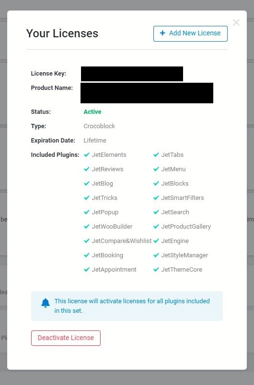Screen dimensions: 254x385
Task: Click the checkmark next to JetReviews
Action: point(87,169)
